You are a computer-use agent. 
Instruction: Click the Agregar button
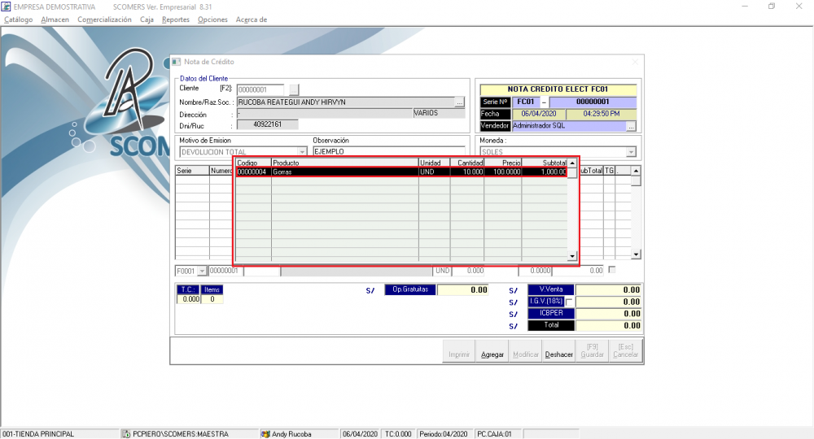coord(492,351)
